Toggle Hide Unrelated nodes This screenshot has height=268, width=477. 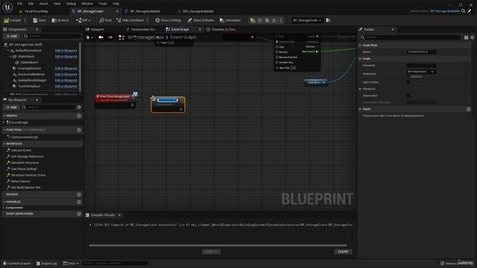pos(130,20)
